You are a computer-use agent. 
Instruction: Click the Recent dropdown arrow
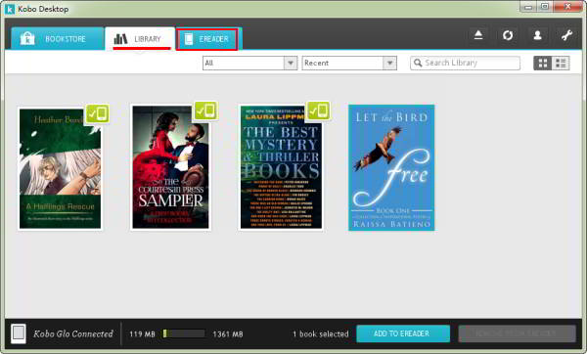pos(389,63)
